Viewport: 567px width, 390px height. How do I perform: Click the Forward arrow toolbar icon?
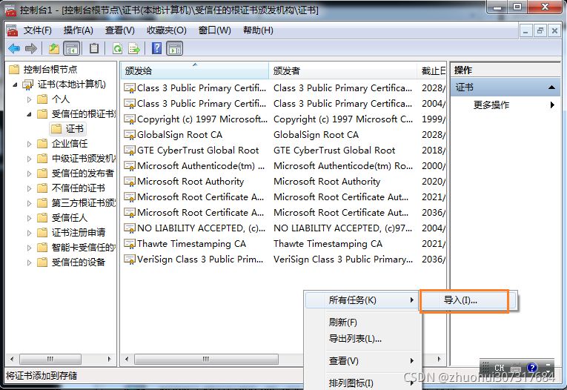[x=31, y=48]
